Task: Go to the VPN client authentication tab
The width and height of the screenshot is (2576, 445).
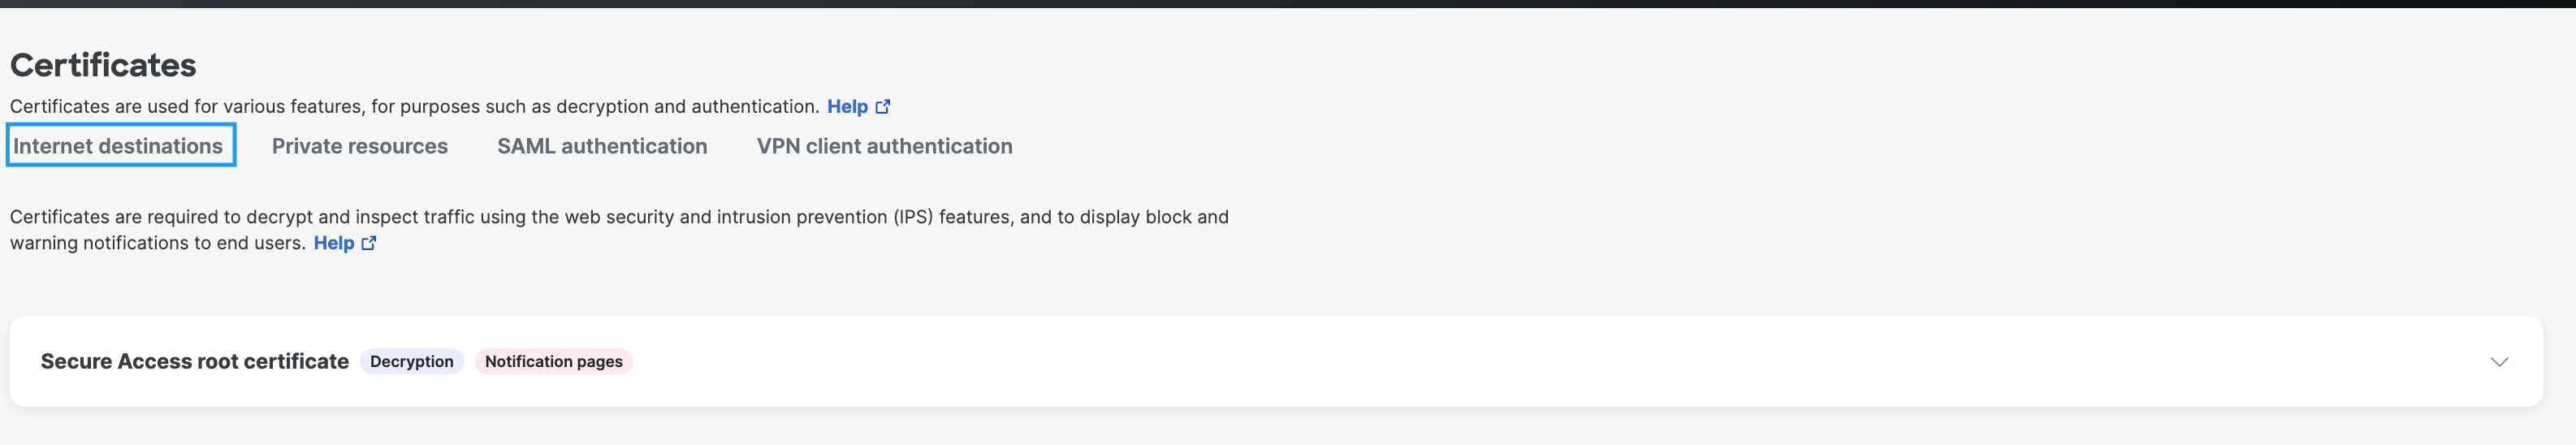Action: pyautogui.click(x=884, y=146)
